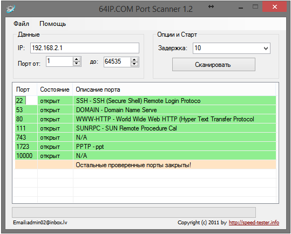Viewport: 291px width, 234px height.
Task: Increase the ending port with up arrow
Action: click(x=134, y=60)
